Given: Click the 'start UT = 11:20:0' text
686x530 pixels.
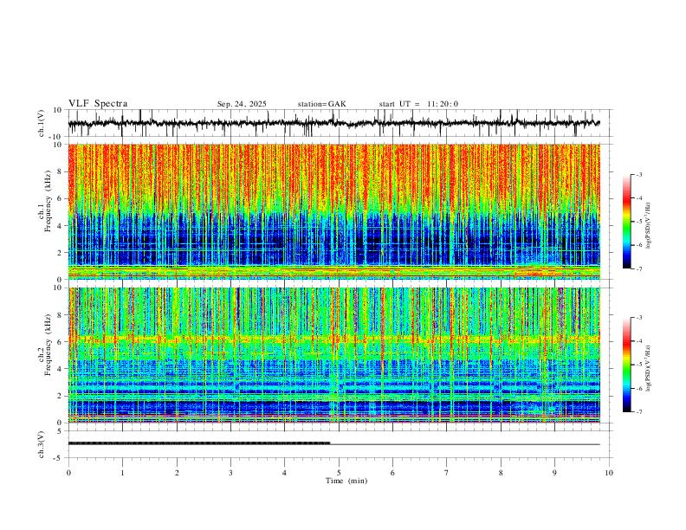Looking at the screenshot, I should click(418, 104).
